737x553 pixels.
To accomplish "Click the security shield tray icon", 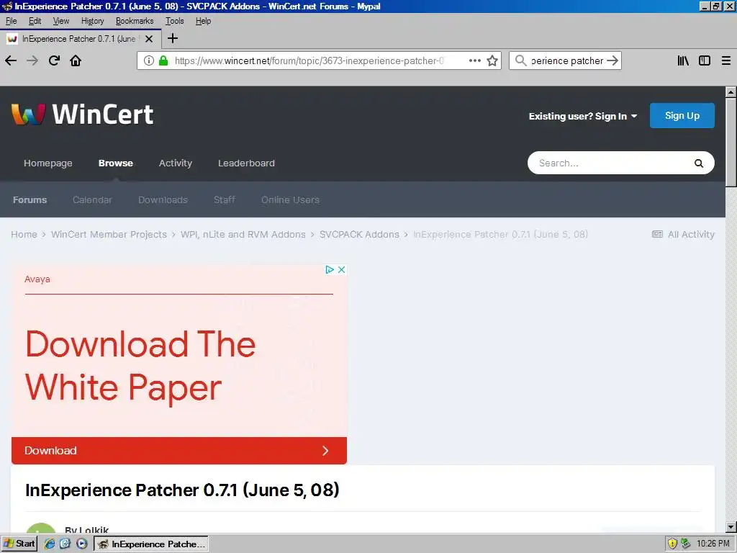I will 672,544.
